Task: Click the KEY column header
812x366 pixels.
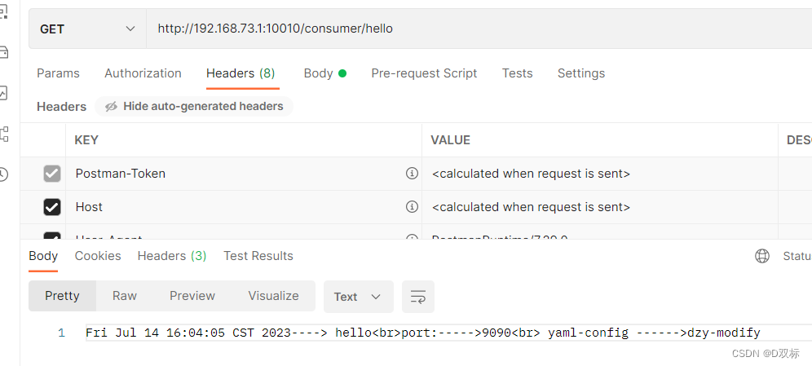Action: tap(86, 140)
